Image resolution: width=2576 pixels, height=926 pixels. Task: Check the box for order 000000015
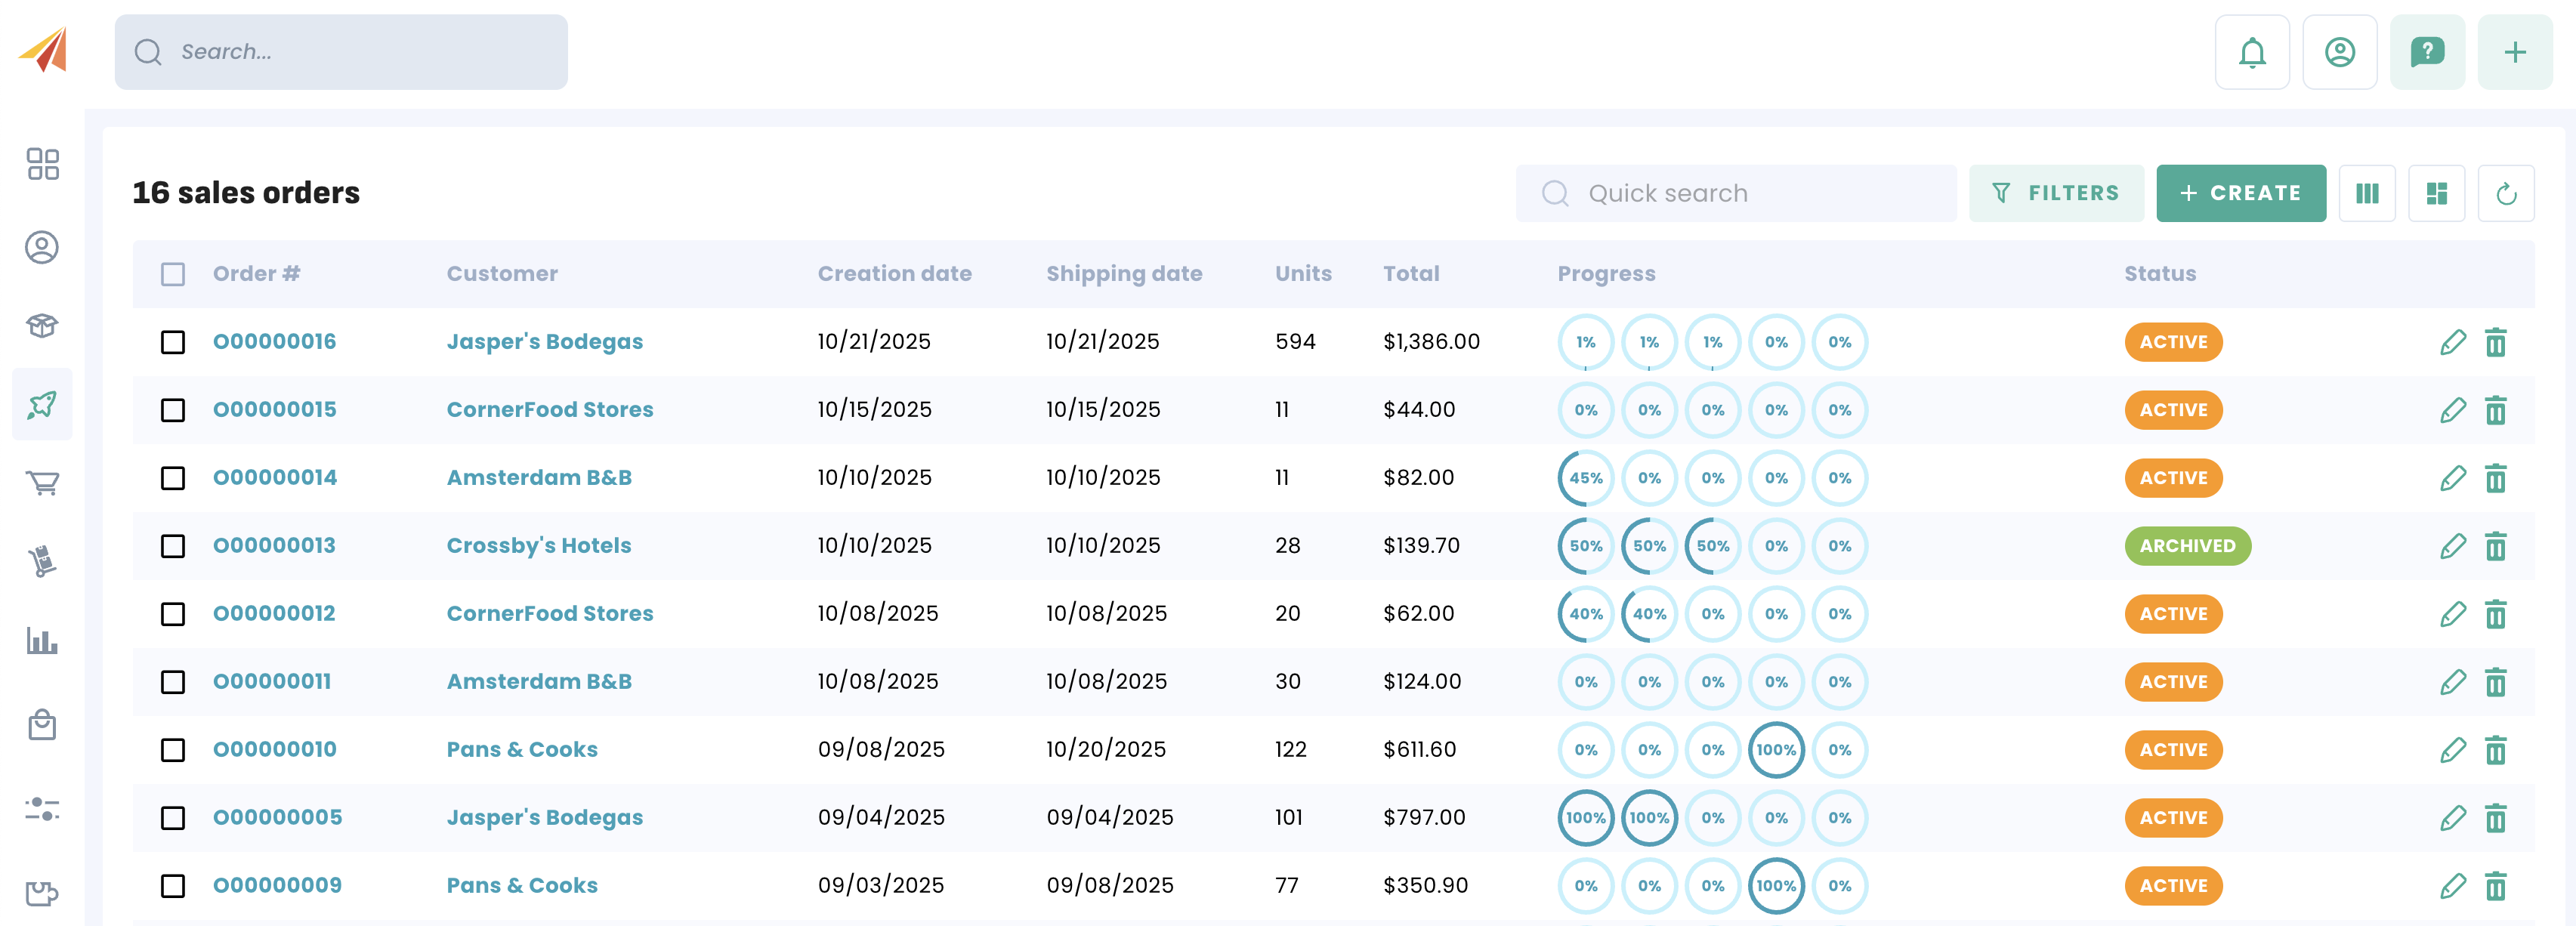[173, 410]
